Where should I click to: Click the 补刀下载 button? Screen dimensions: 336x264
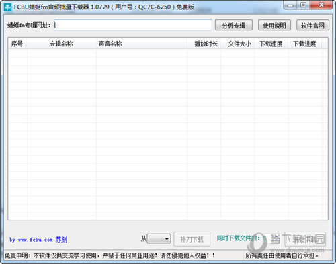pos(192,239)
